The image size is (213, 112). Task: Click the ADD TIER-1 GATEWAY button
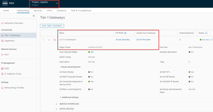pos(52,26)
